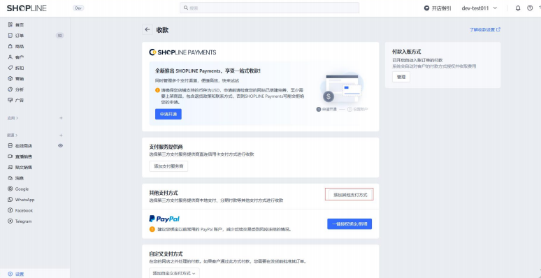Click the 收款 page title
Image resolution: width=541 pixels, height=278 pixels.
click(x=162, y=30)
